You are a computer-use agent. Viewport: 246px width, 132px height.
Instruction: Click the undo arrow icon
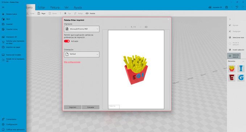tap(237, 7)
